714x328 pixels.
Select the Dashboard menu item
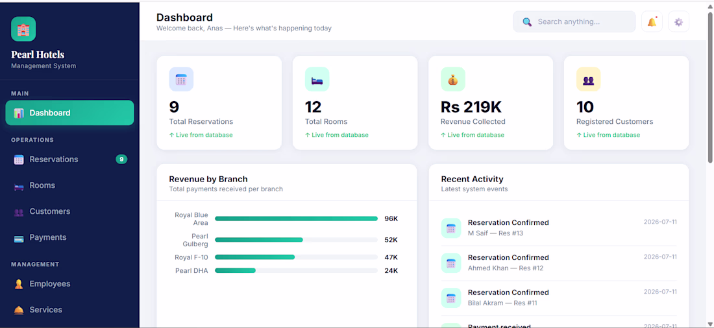tap(69, 113)
